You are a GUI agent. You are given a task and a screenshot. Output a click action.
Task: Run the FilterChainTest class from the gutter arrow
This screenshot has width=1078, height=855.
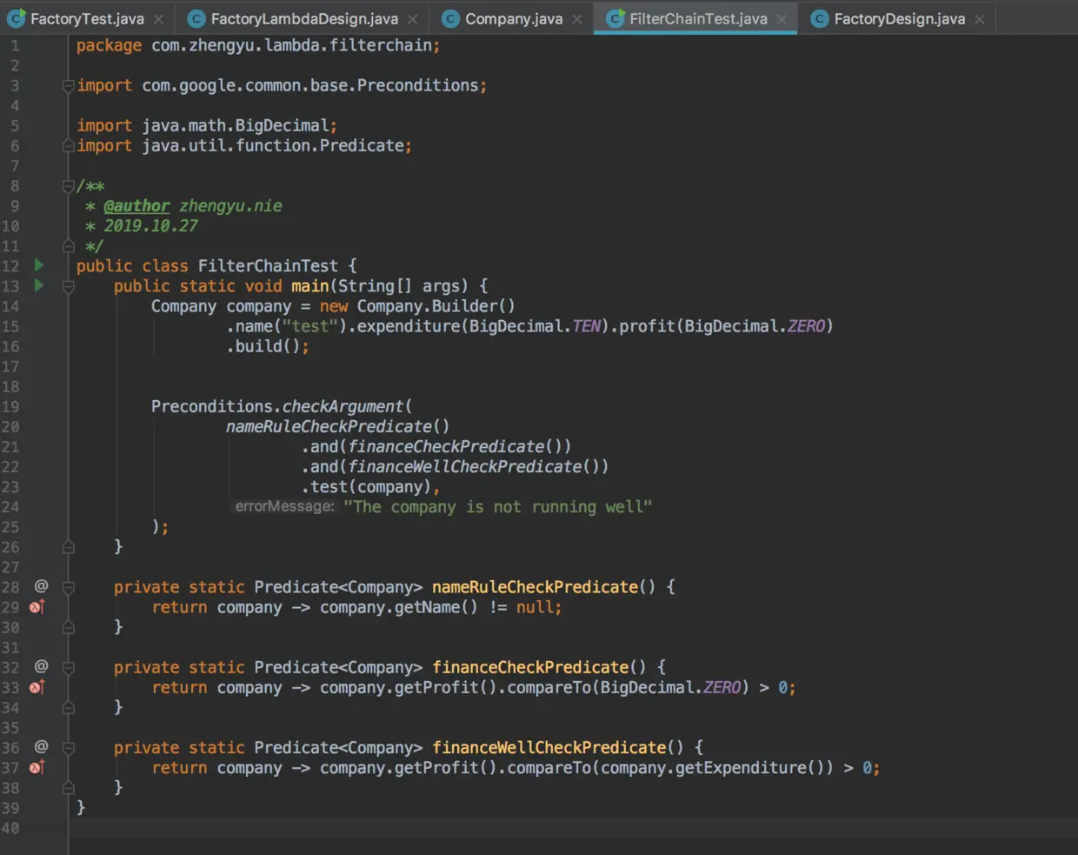39,264
